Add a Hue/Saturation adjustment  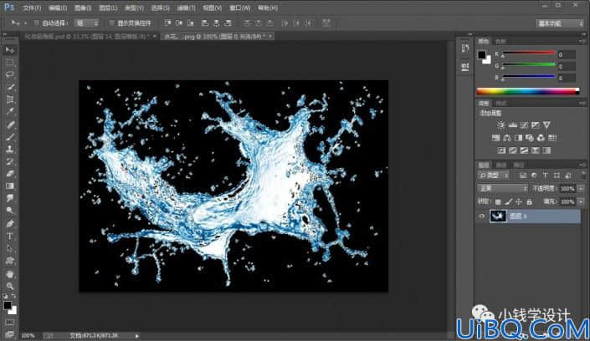(x=496, y=138)
